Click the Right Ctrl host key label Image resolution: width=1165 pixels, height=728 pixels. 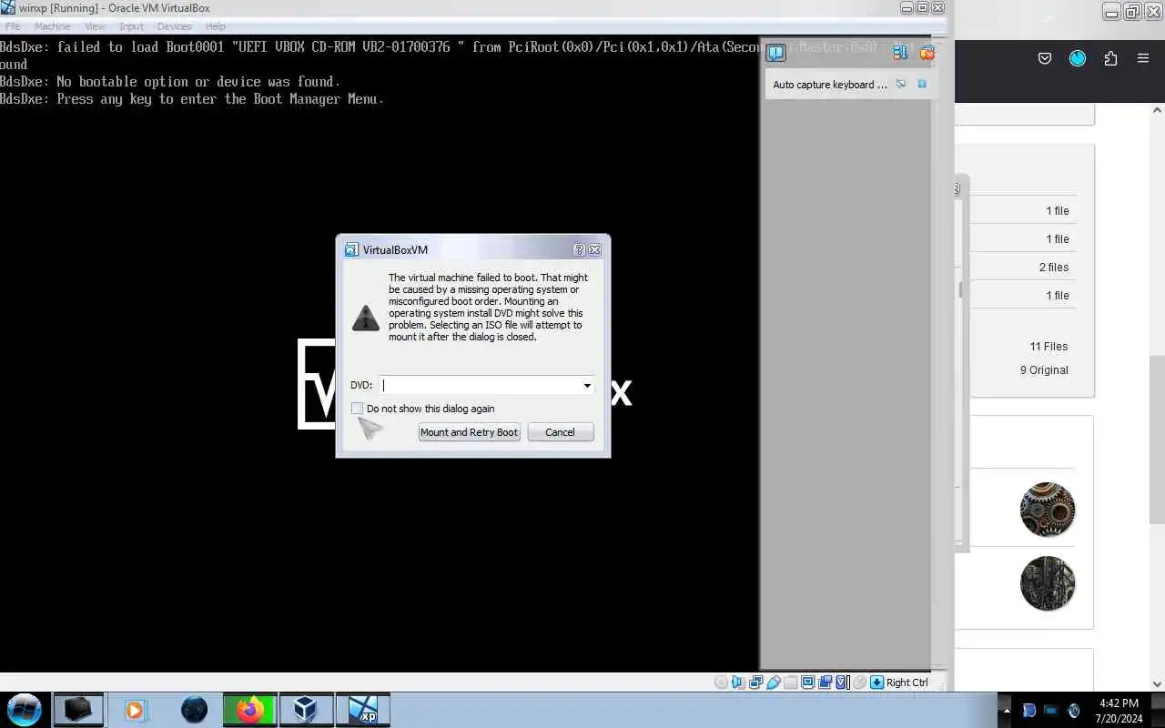coord(907,682)
